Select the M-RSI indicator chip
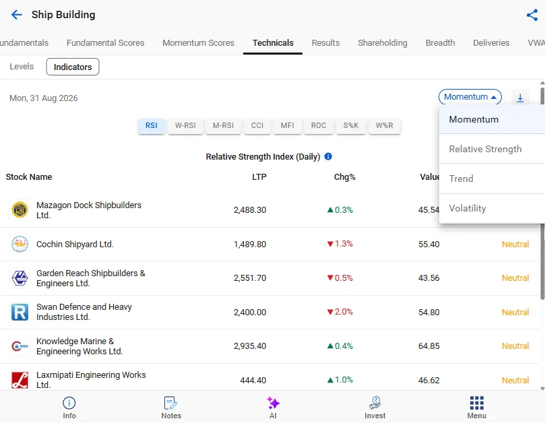The height and width of the screenshot is (423, 545). tap(223, 125)
